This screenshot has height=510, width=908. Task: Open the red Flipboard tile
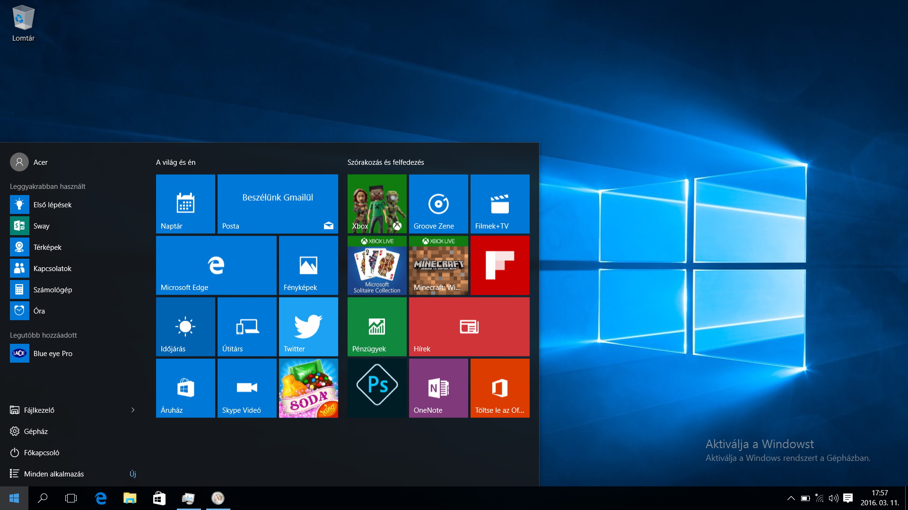[x=500, y=265]
